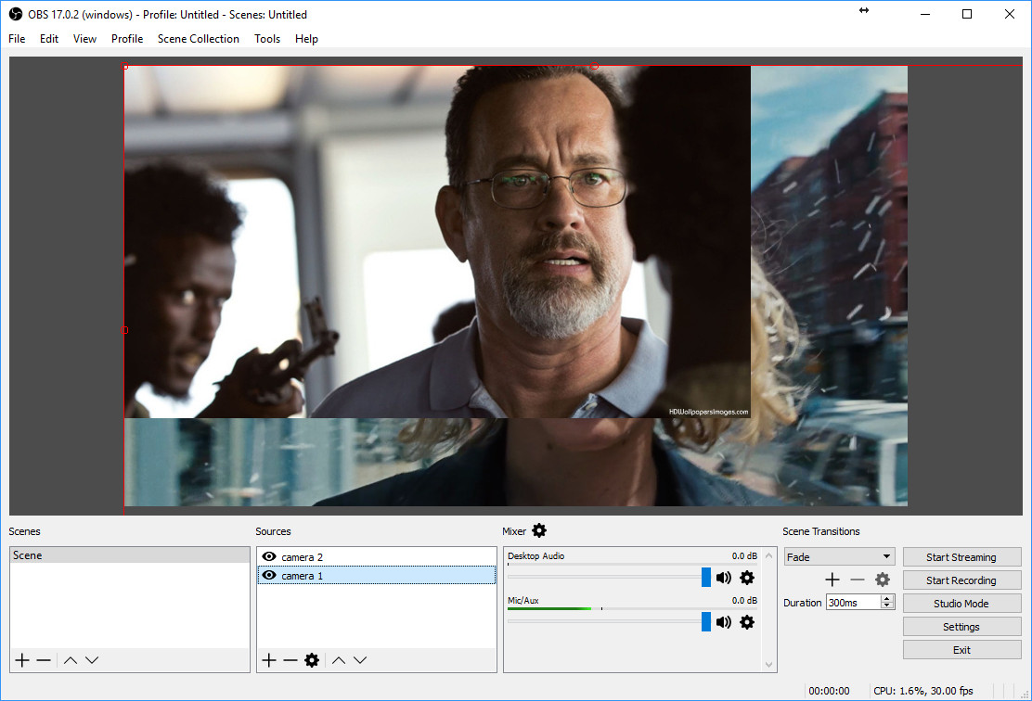Move source up arrow
The height and width of the screenshot is (701, 1032).
339,660
